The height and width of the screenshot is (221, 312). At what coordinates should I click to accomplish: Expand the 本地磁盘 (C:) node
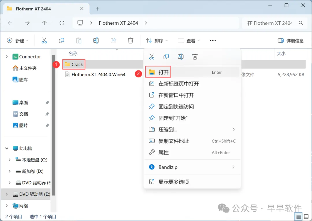tap(9, 160)
